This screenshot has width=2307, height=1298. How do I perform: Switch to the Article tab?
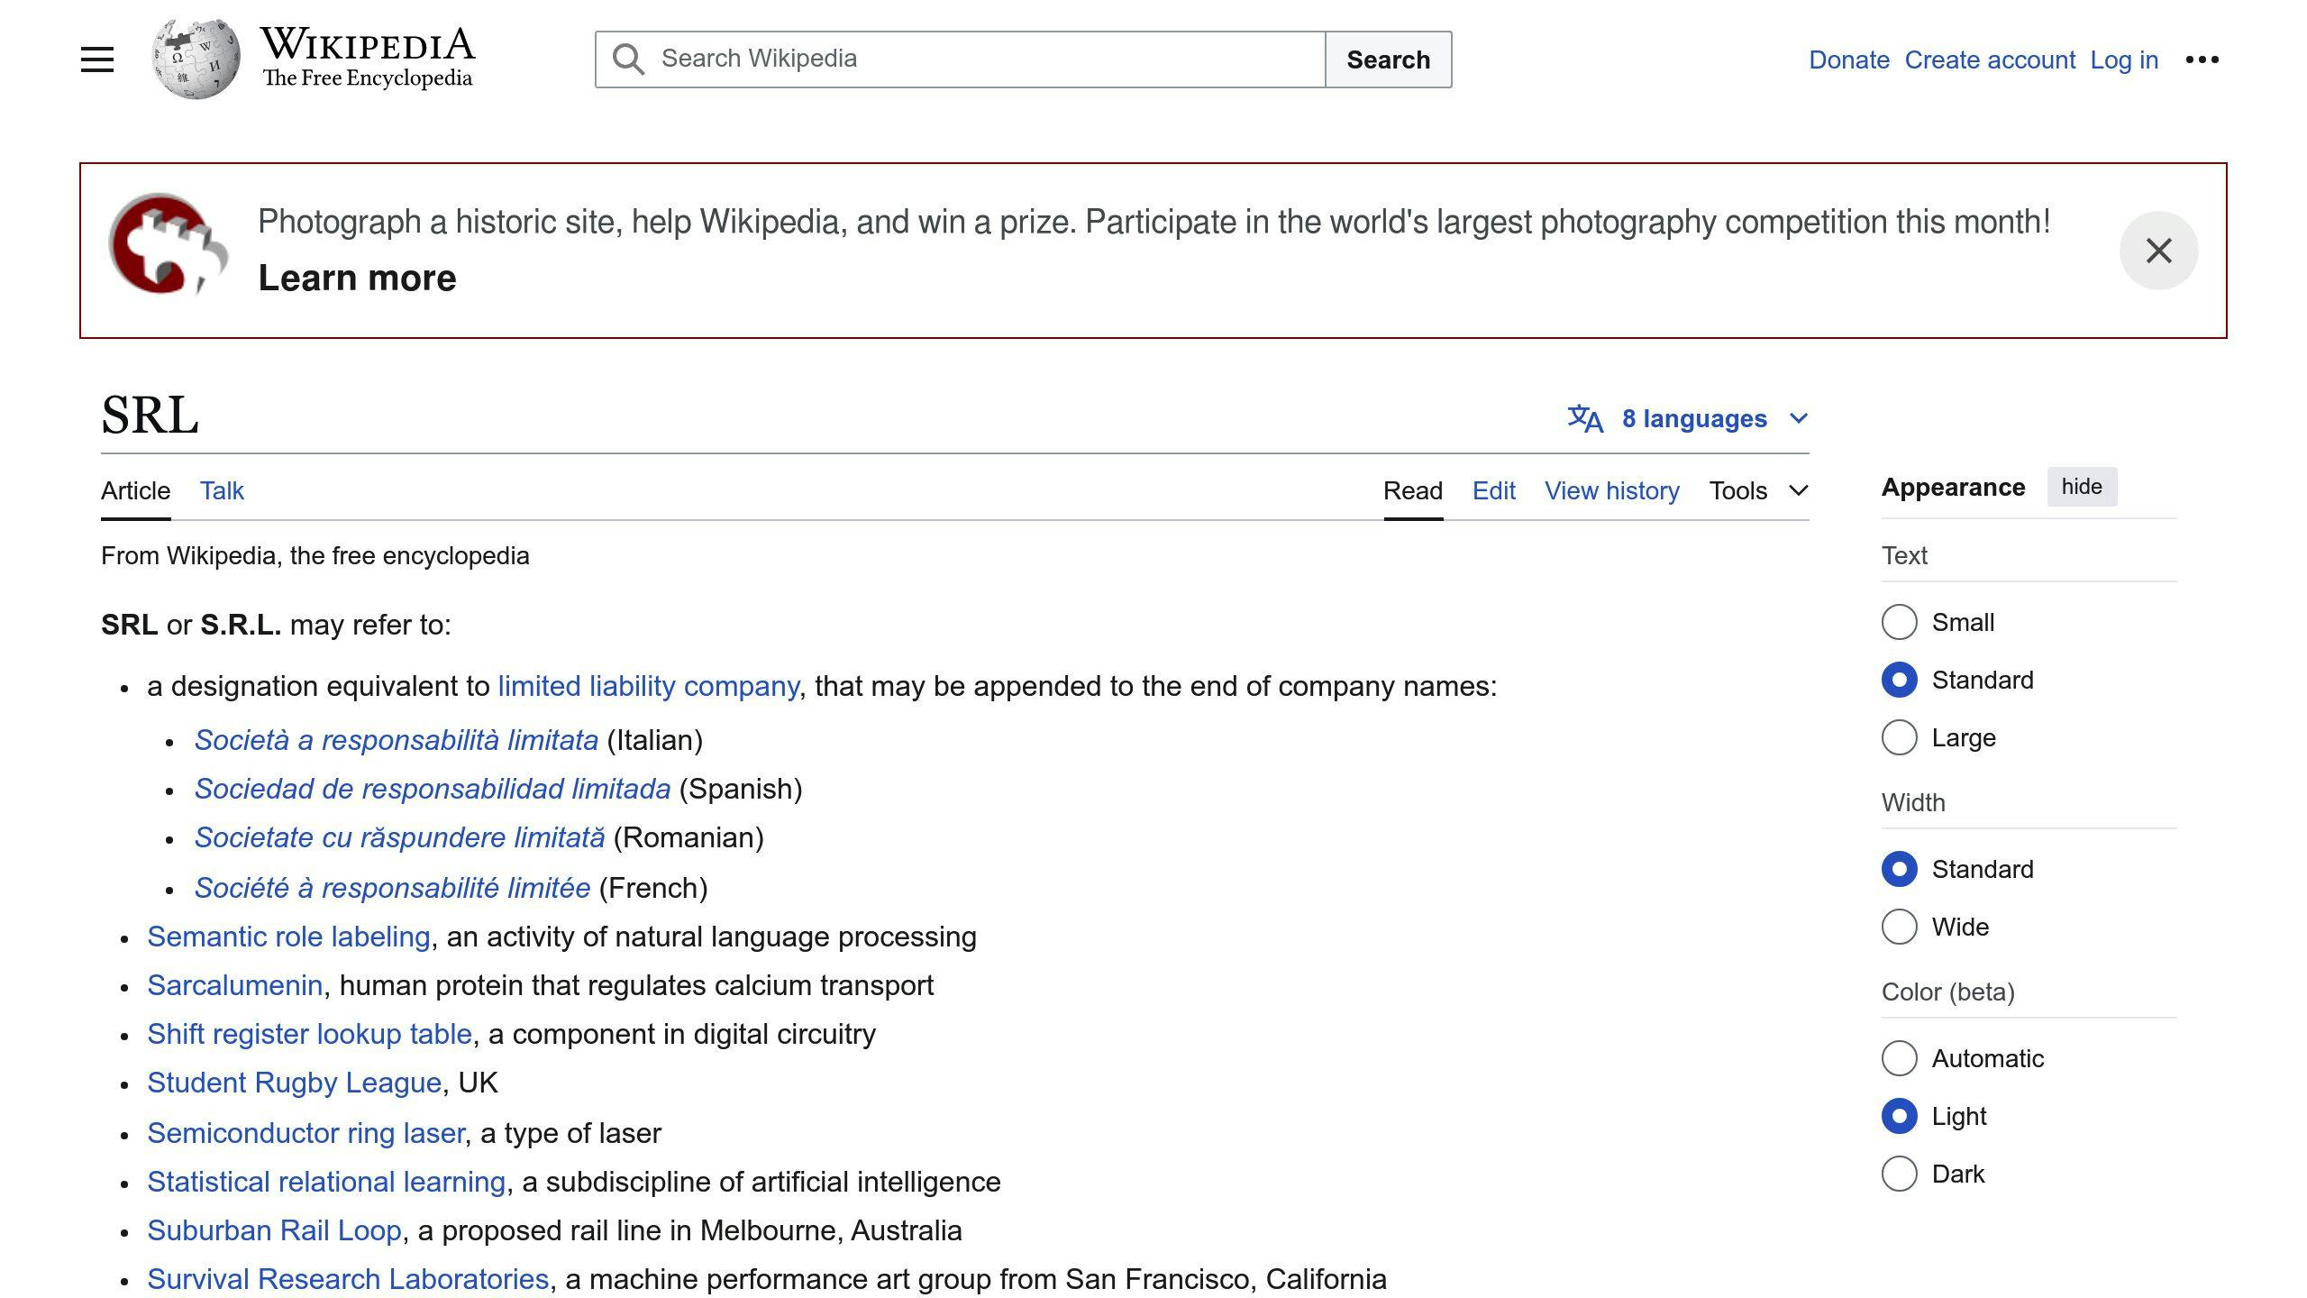[x=135, y=490]
